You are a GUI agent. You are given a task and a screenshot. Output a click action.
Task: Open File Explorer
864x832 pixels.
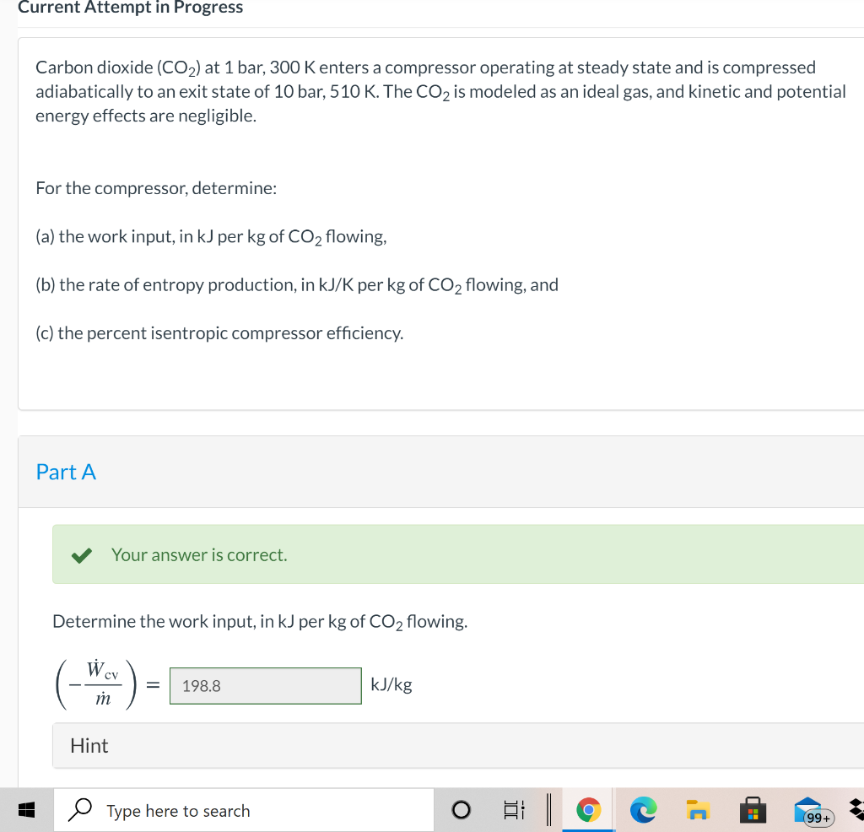698,809
